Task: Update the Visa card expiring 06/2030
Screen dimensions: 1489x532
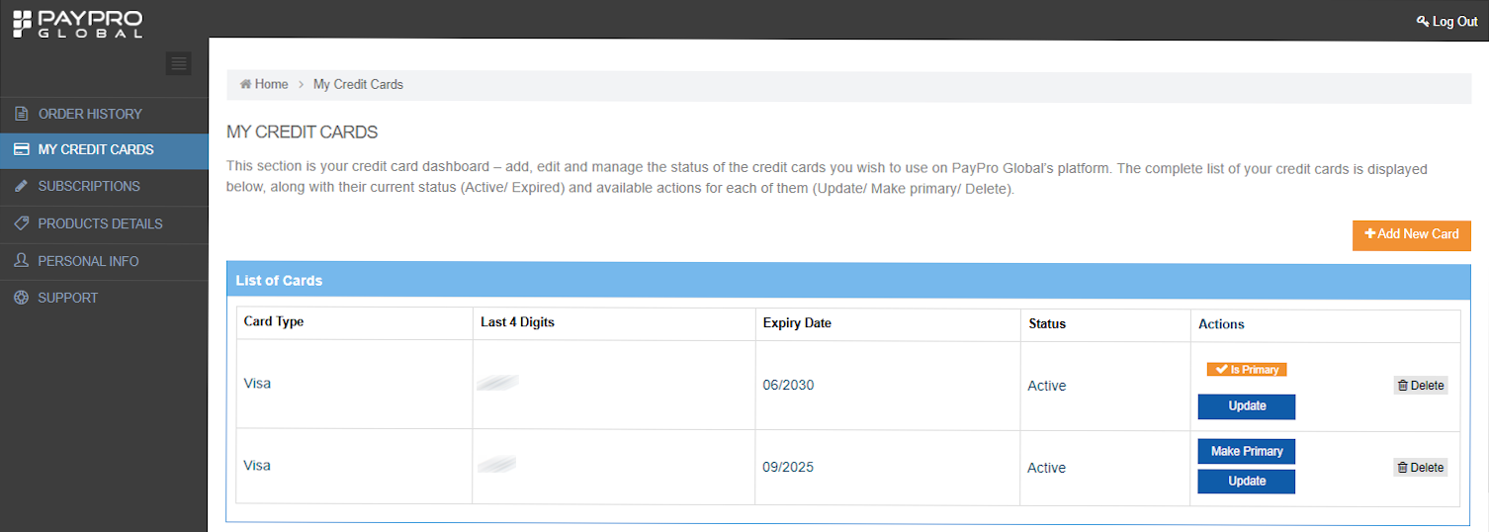Action: [x=1246, y=406]
